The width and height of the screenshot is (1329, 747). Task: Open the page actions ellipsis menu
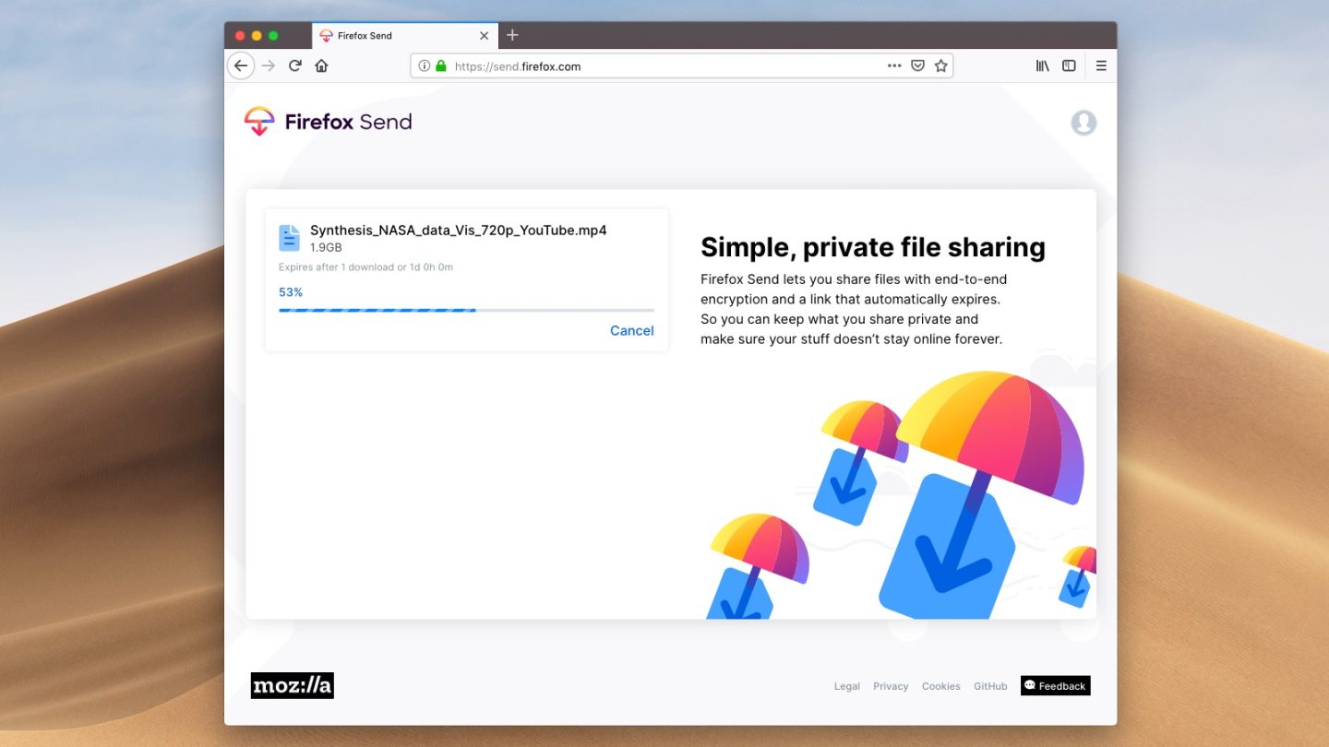(x=894, y=65)
